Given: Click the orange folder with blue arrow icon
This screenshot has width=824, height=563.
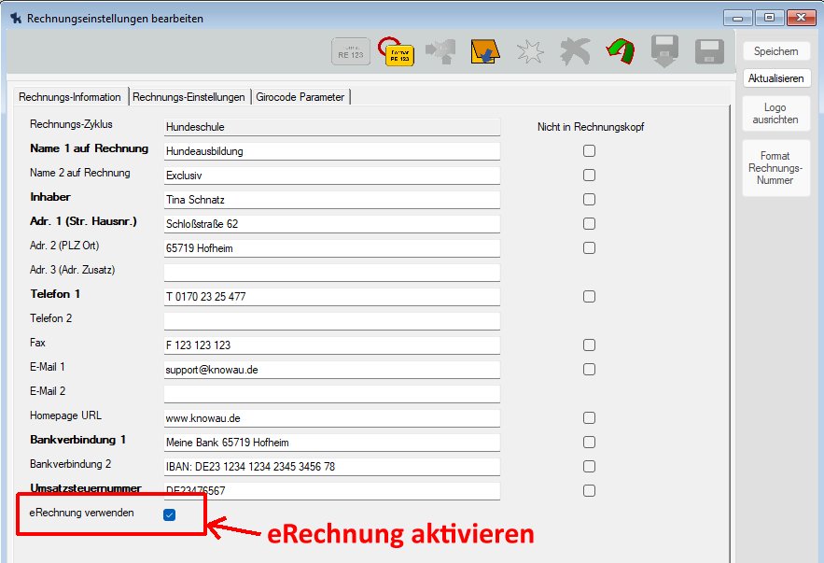Looking at the screenshot, I should tap(483, 52).
